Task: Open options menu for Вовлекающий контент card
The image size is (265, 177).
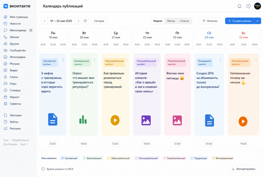Action: pos(94,60)
